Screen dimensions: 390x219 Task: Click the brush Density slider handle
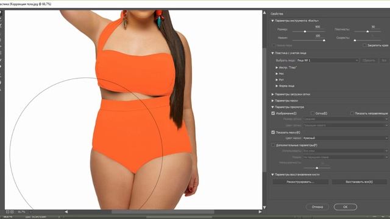tap(367, 32)
